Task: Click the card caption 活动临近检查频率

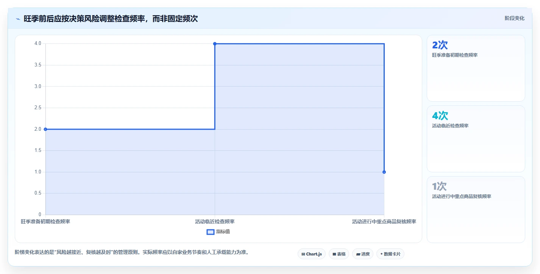Action: point(450,126)
